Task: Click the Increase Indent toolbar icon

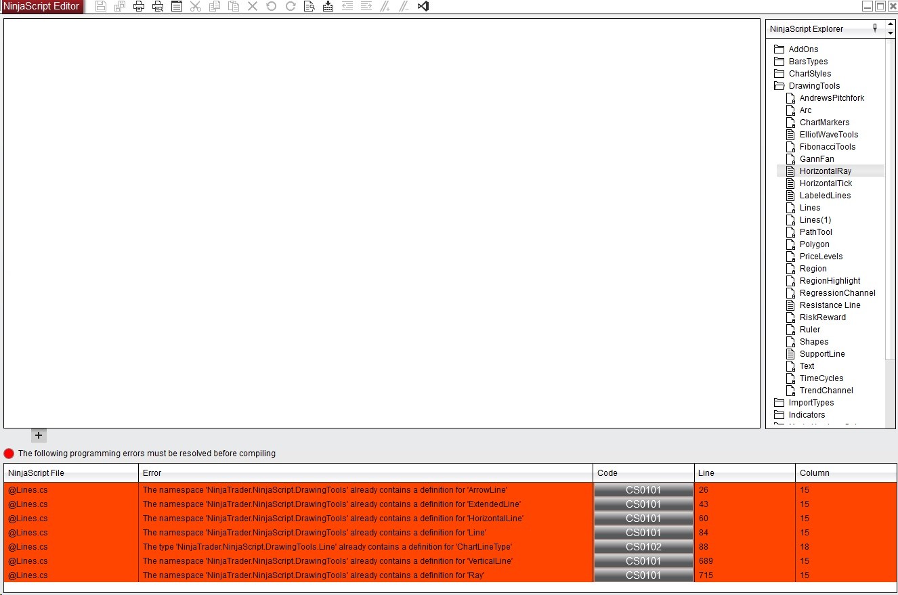Action: 366,6
